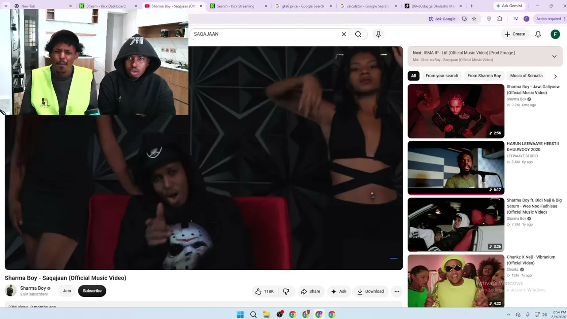This screenshot has height=319, width=567.
Task: Bookmark this page with the star
Action: point(474,19)
